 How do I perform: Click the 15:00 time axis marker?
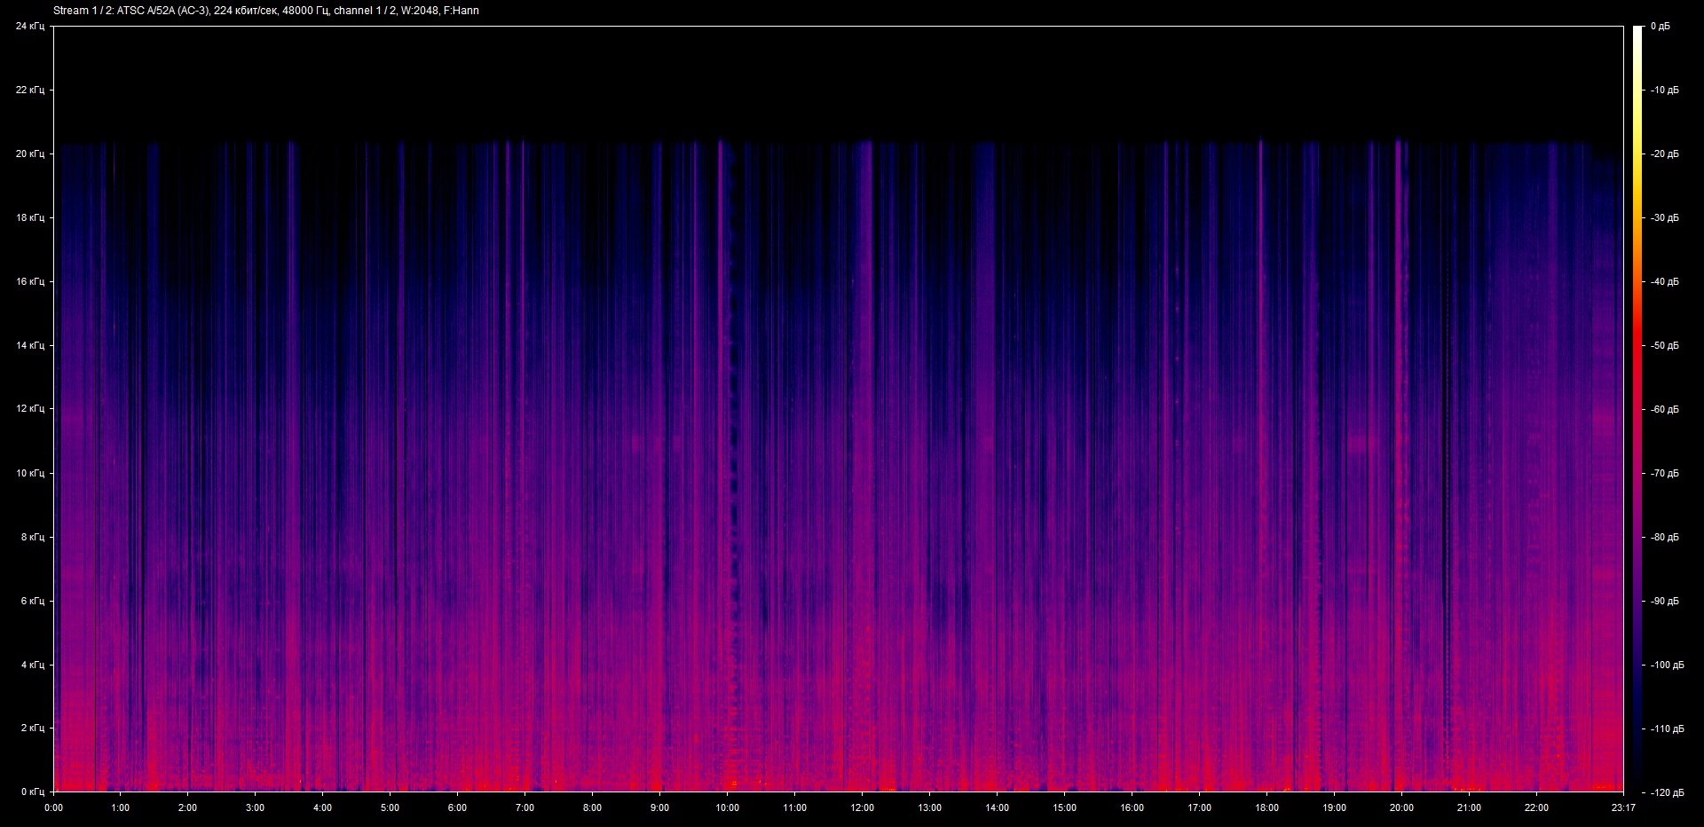[1064, 807]
